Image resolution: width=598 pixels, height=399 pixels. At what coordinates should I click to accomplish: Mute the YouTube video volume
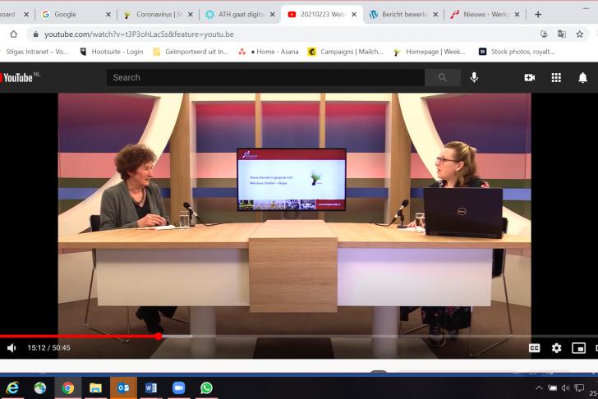click(x=11, y=347)
